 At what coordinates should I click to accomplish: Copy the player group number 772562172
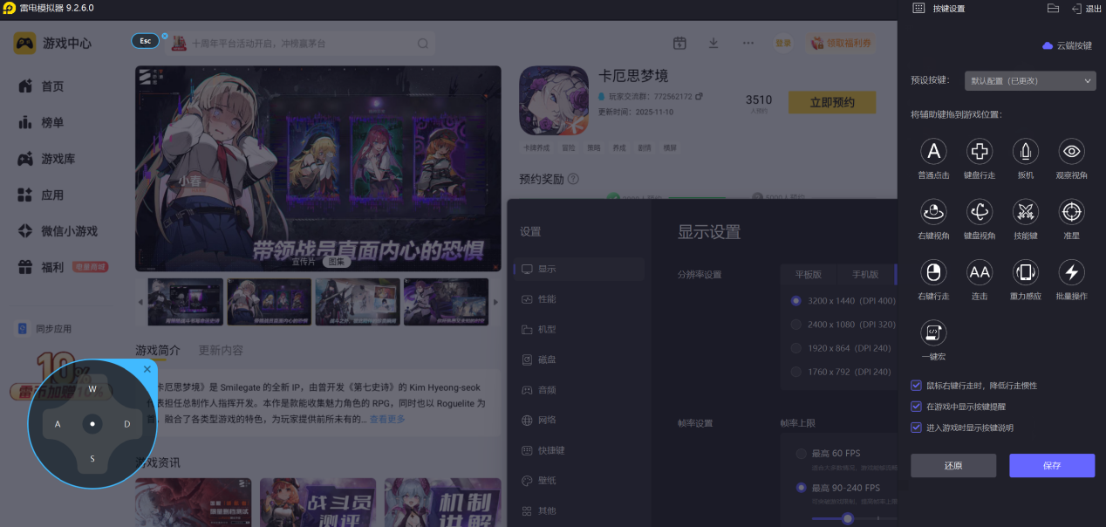click(699, 96)
